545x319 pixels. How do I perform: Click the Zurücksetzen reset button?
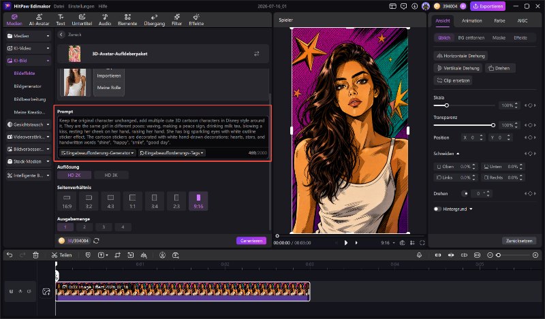click(x=519, y=241)
